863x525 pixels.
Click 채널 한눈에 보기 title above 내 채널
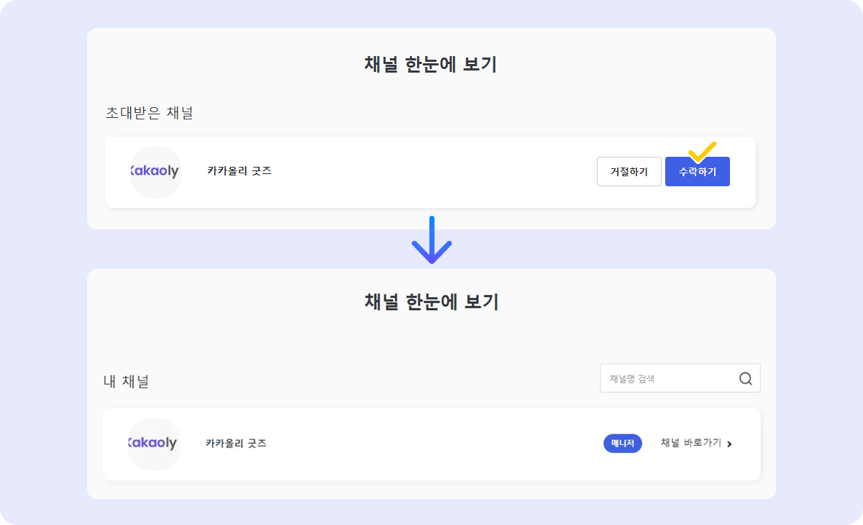[431, 302]
